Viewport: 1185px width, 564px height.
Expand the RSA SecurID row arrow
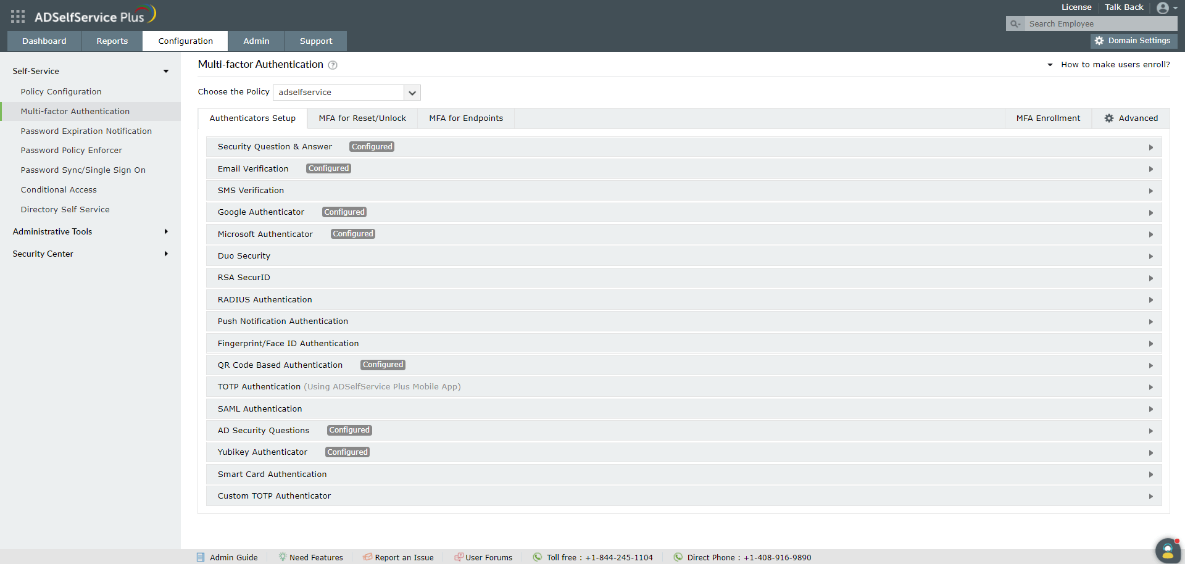tap(1151, 278)
